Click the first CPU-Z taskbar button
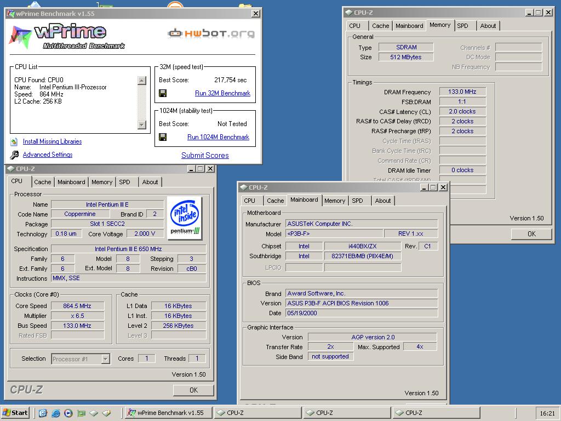The width and height of the screenshot is (561, 421). click(257, 413)
